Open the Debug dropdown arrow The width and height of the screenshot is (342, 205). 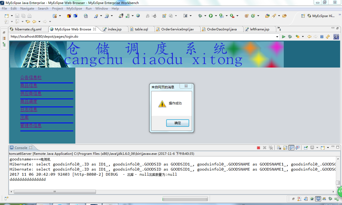(205, 16)
